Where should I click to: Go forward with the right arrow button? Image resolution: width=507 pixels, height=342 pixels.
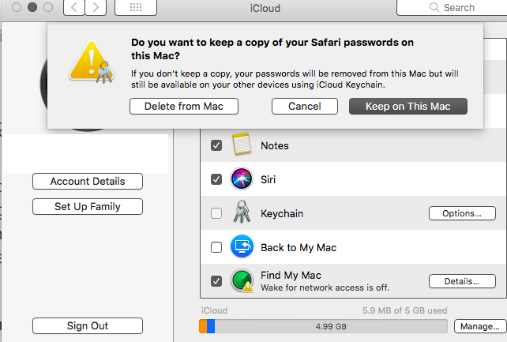click(96, 7)
